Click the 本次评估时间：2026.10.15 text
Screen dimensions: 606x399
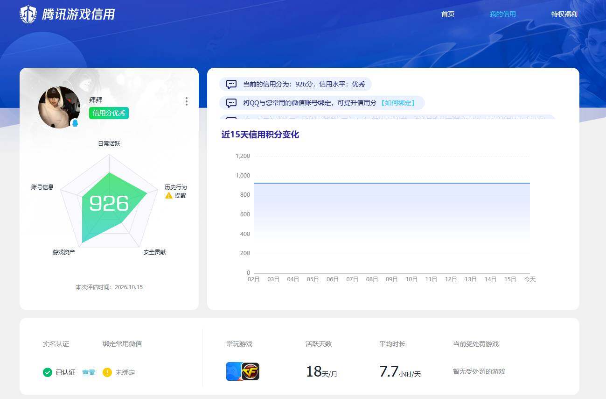tap(109, 287)
